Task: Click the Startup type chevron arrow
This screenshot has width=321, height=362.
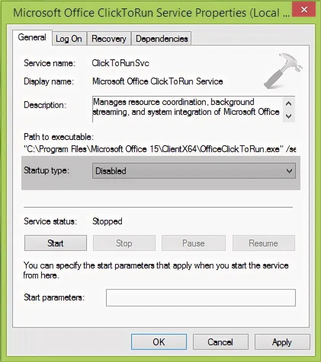Action: tap(289, 171)
